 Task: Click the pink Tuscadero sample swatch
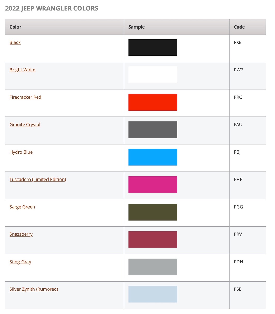[x=153, y=184]
